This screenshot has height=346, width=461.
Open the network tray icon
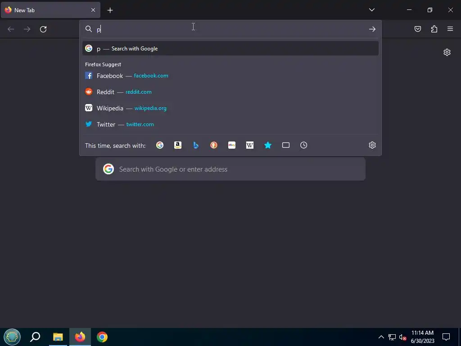point(392,337)
